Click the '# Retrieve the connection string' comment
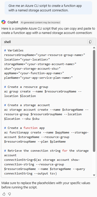 click(46, 151)
